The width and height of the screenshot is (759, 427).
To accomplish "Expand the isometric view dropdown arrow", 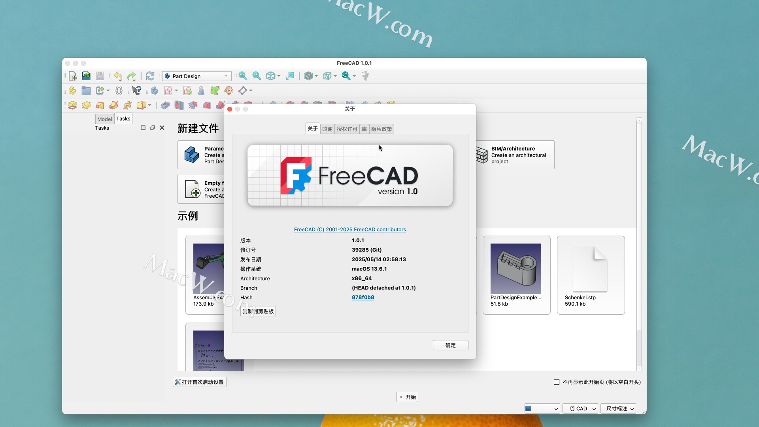I will click(279, 76).
